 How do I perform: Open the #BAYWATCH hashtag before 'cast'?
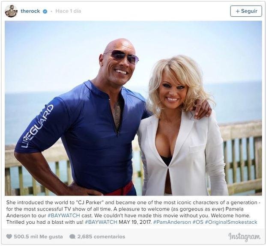64,216
